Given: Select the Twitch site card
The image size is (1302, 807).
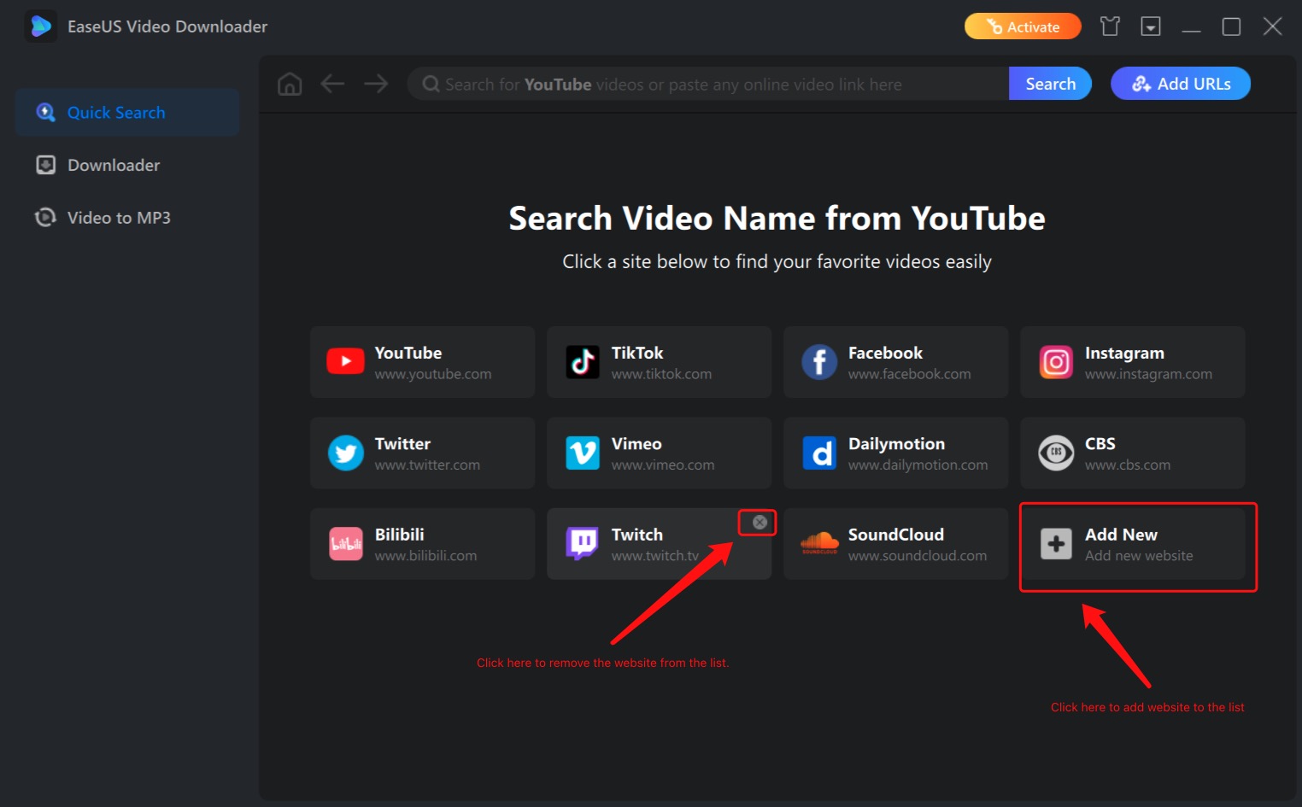Looking at the screenshot, I should [x=659, y=544].
